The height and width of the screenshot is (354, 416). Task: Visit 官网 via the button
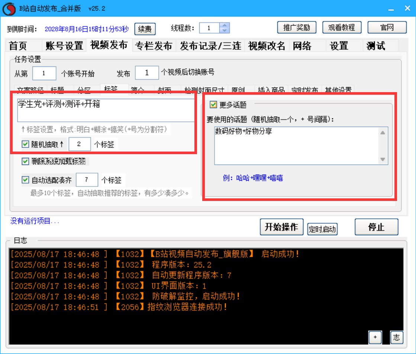[x=387, y=27]
